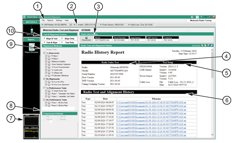Viewport: 236px width, 143px height.
Task: Click the Serial Number field 681CXV3808
Action: click(121, 40)
